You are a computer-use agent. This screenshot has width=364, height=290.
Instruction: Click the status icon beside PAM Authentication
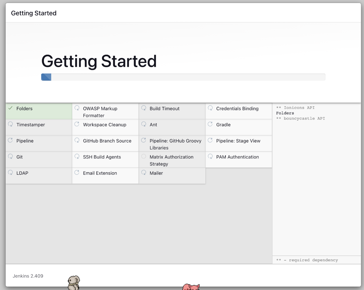(x=210, y=156)
